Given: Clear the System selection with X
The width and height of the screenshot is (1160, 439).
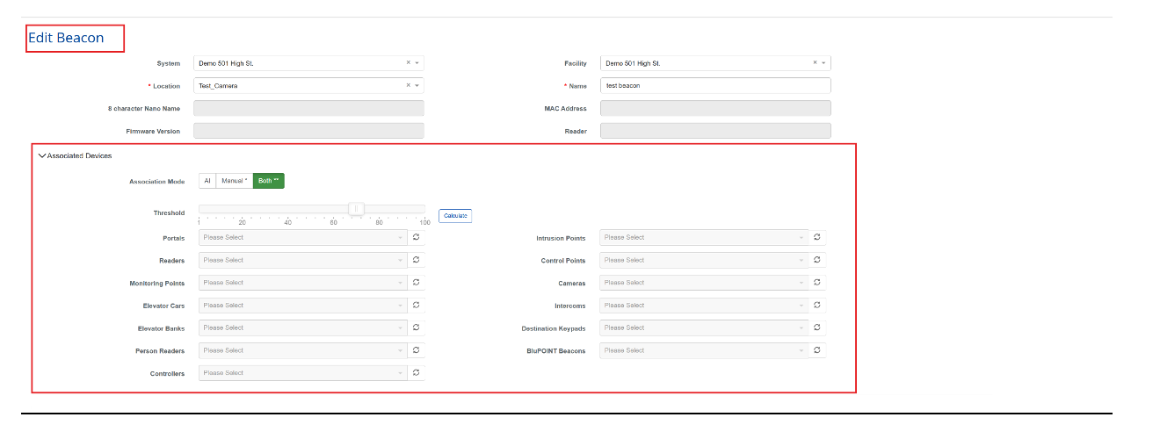Looking at the screenshot, I should [x=408, y=63].
